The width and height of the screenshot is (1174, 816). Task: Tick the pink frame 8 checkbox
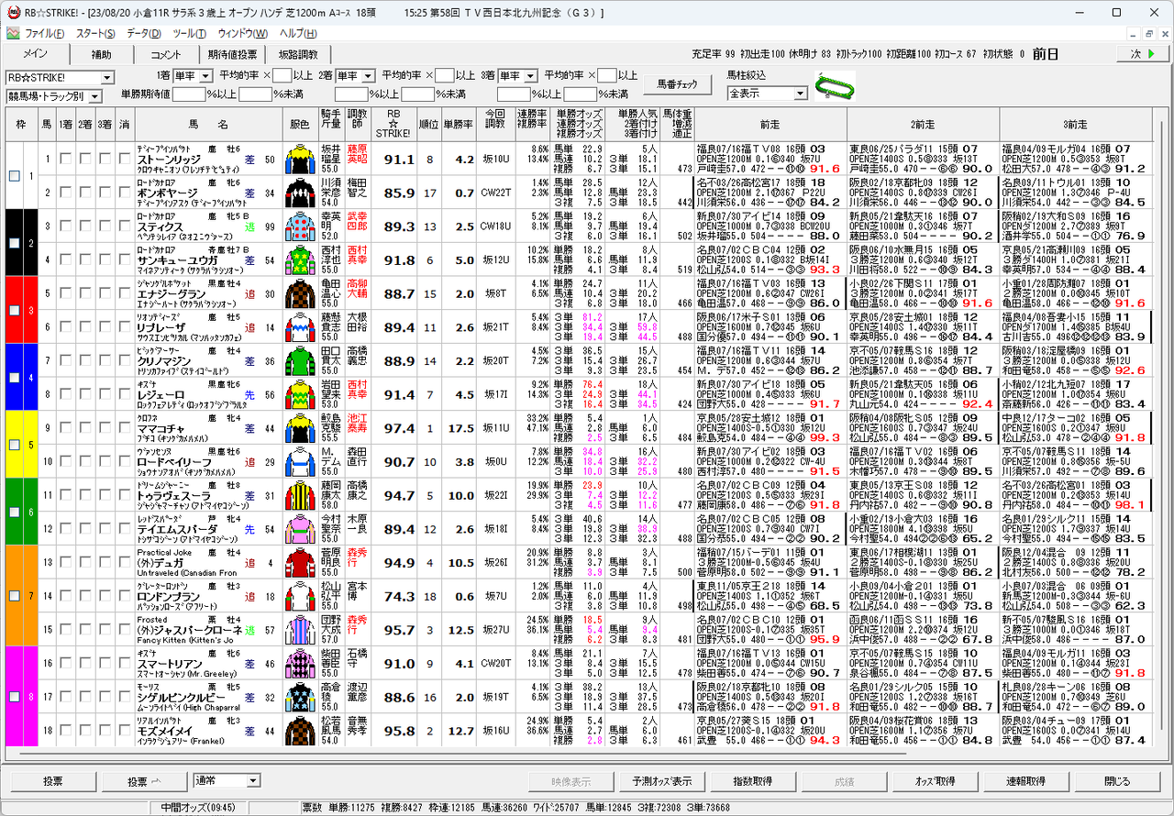pos(14,696)
